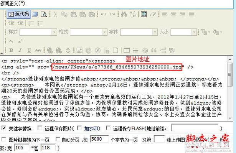
Task: Click the Blockquote quotation marks icon
Action: tap(153, 50)
